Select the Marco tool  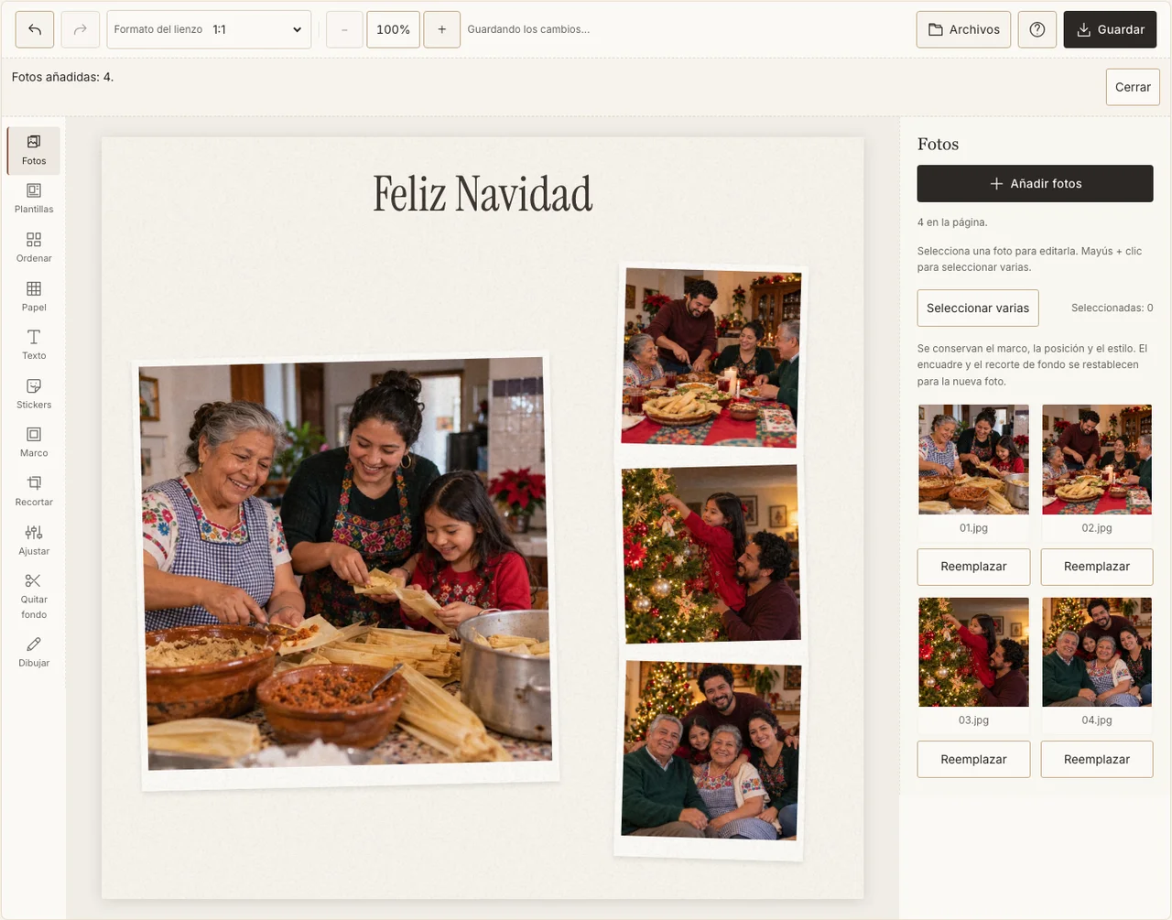click(34, 442)
